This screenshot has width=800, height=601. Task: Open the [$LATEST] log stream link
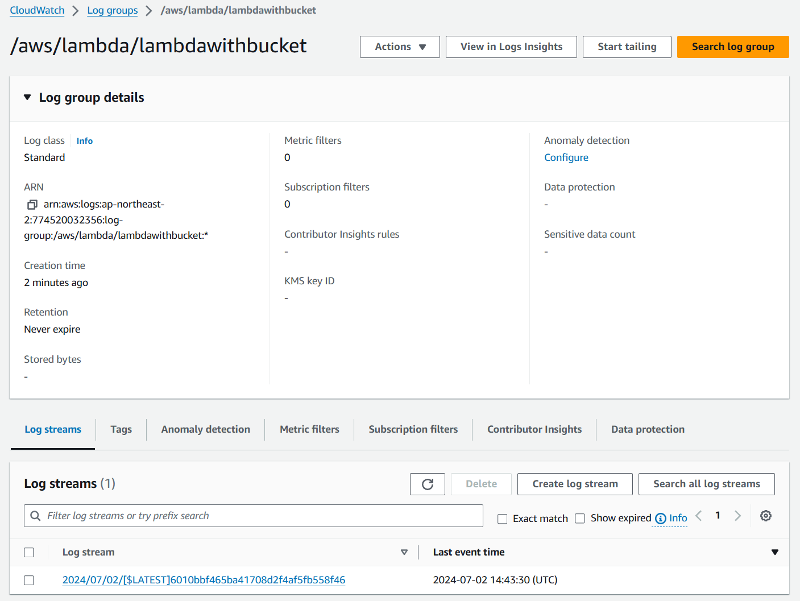click(204, 580)
